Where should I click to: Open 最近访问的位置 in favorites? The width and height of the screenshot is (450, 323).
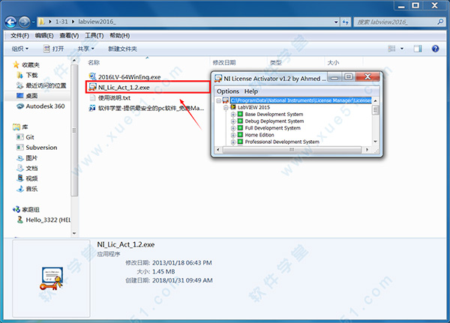41,85
